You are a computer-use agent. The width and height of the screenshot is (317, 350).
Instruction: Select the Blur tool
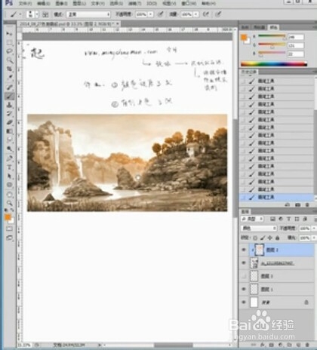(x=9, y=140)
